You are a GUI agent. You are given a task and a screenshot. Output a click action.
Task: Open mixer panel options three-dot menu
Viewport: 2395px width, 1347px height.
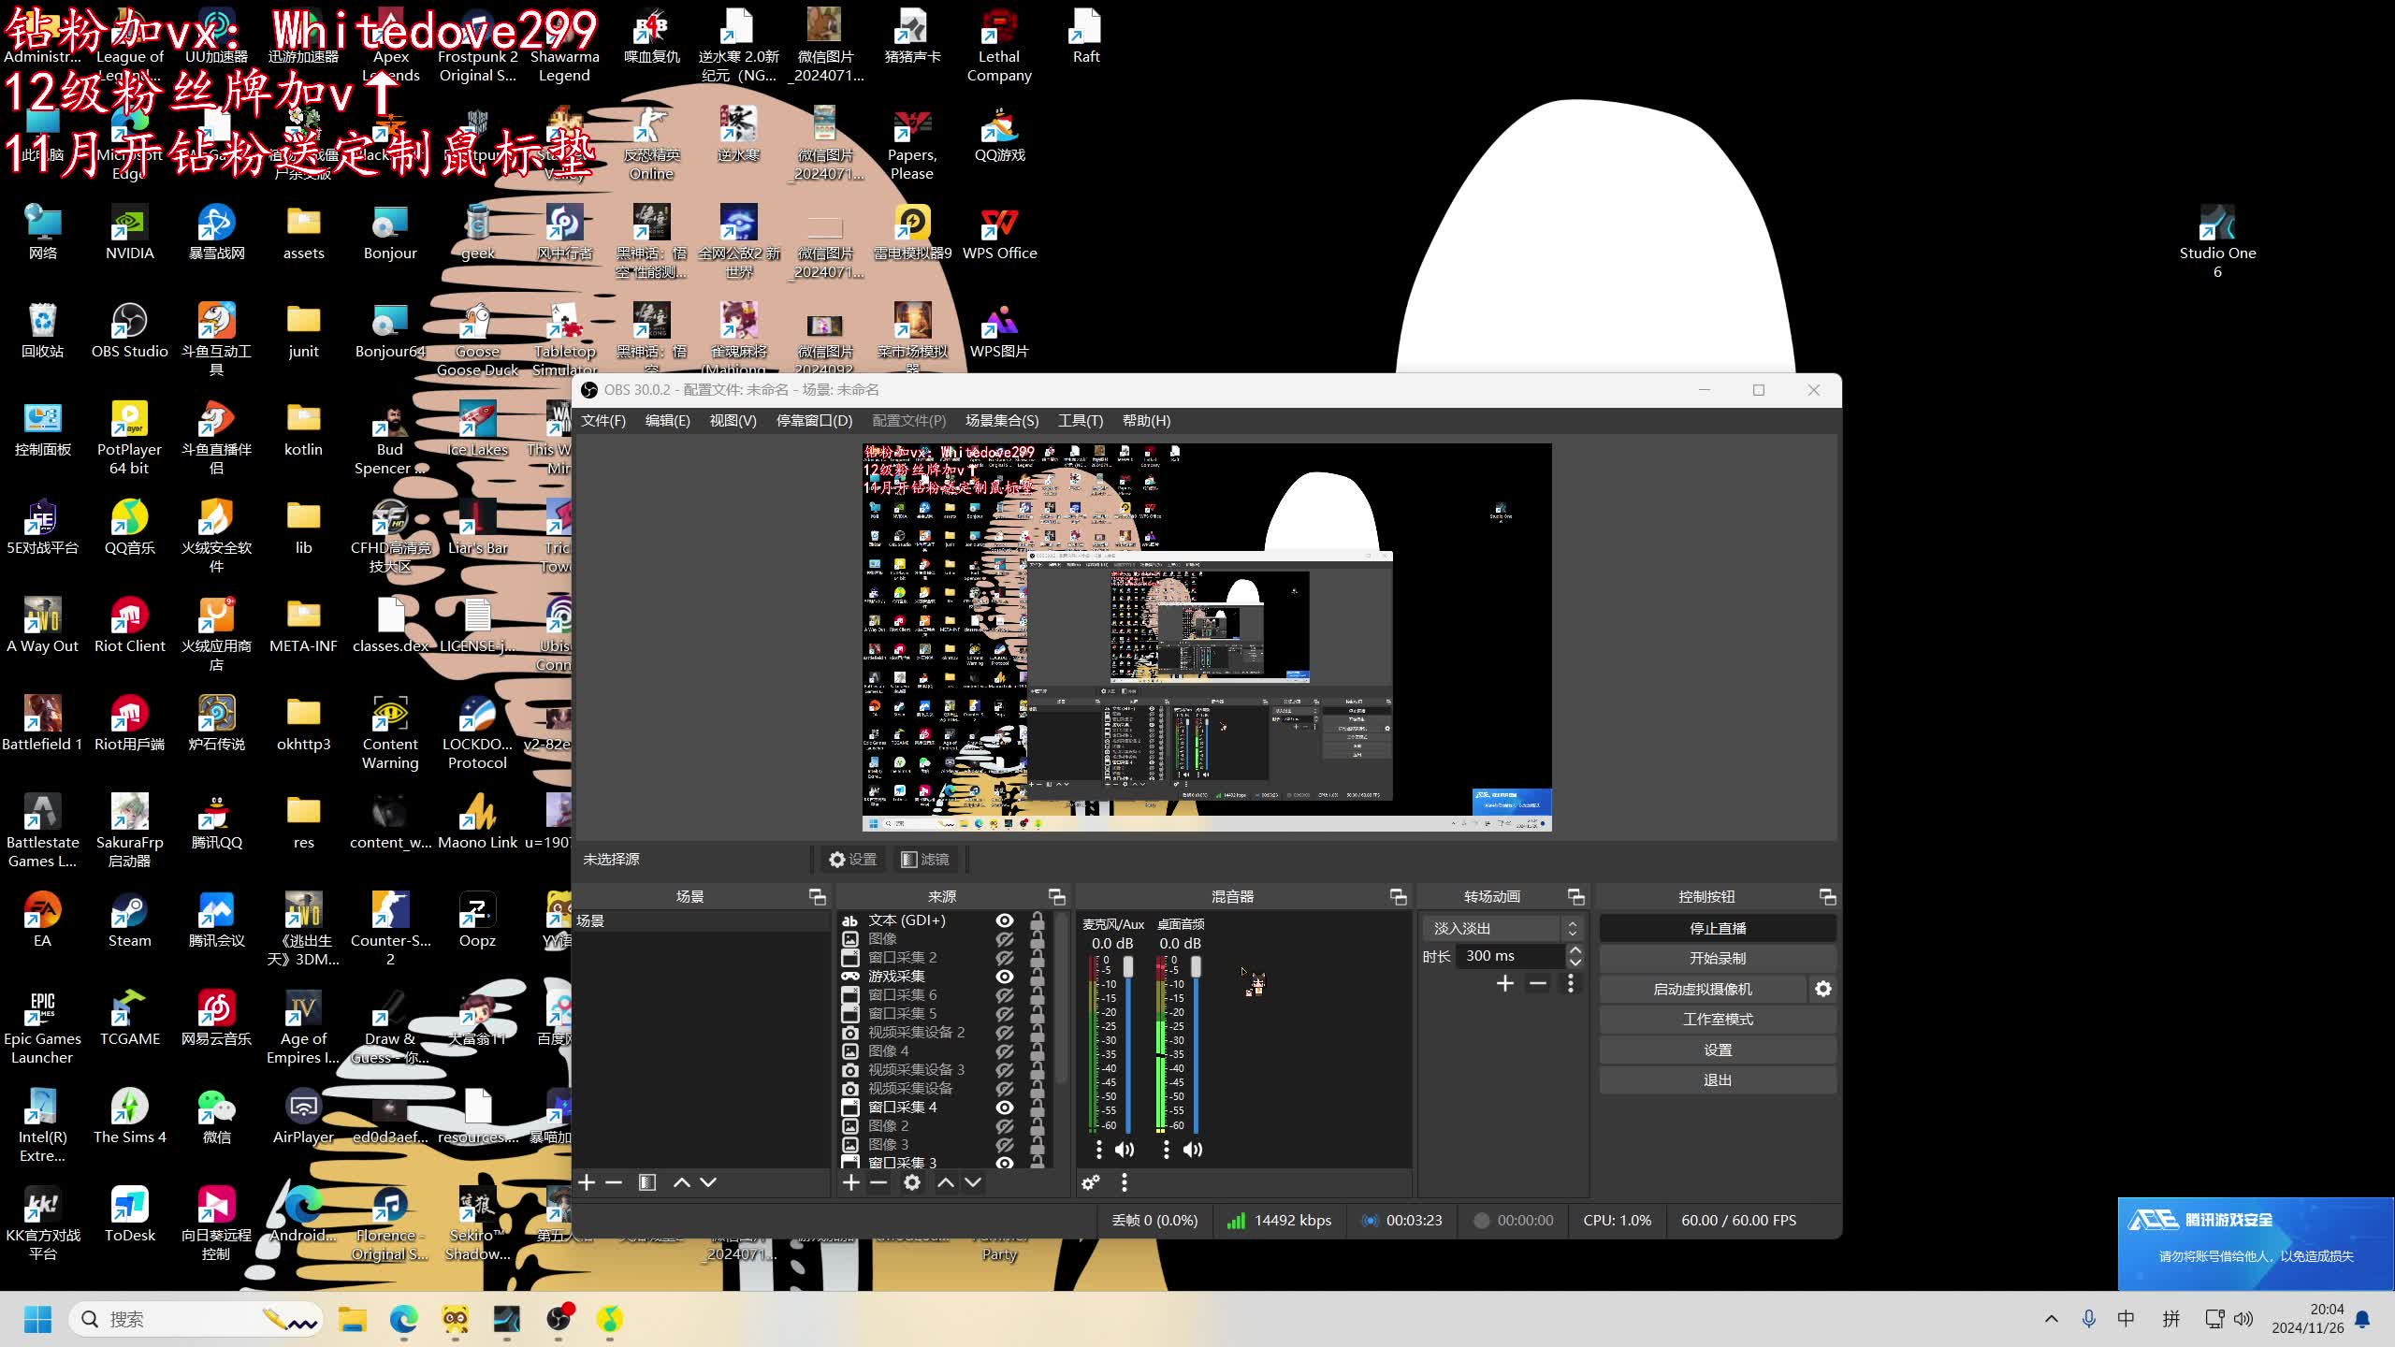click(1125, 1182)
